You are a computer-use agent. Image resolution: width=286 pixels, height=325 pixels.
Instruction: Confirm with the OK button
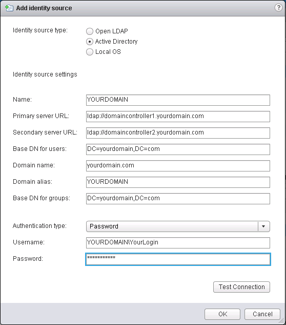(x=222, y=314)
